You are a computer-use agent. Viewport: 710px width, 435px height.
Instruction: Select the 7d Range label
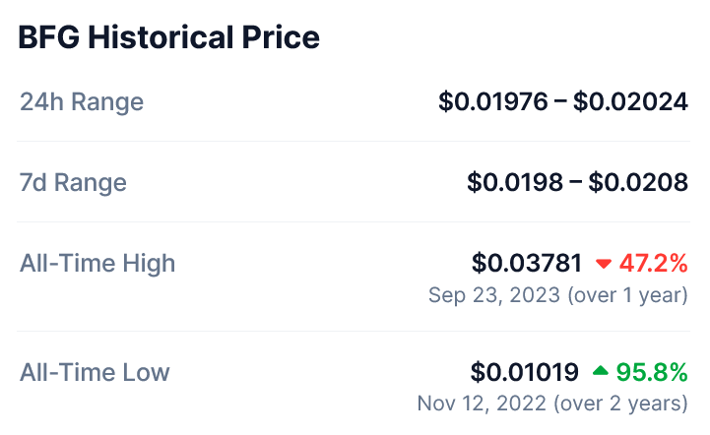(x=73, y=182)
